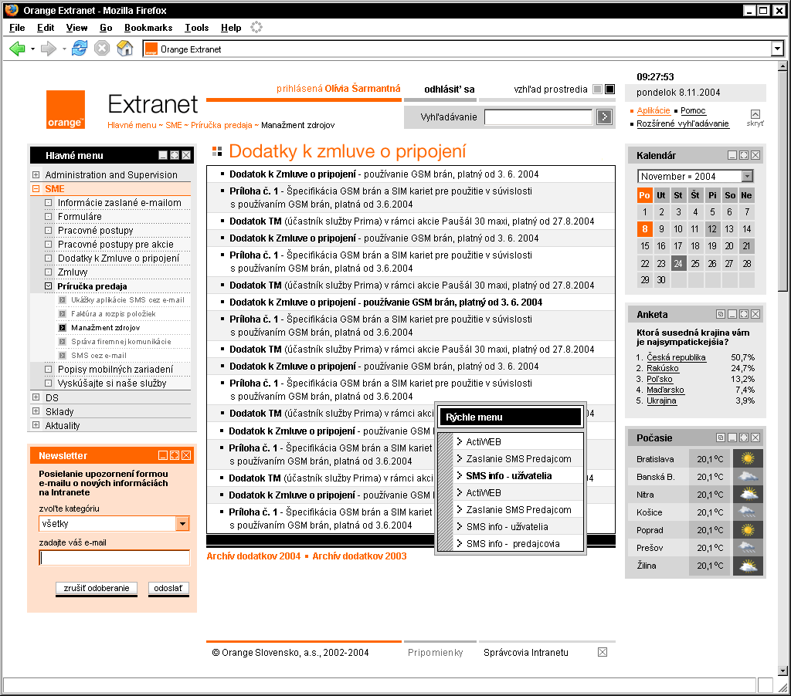Screen dimensions: 791x696
Task: Reload the page with refresh icon
Action: tap(80, 49)
